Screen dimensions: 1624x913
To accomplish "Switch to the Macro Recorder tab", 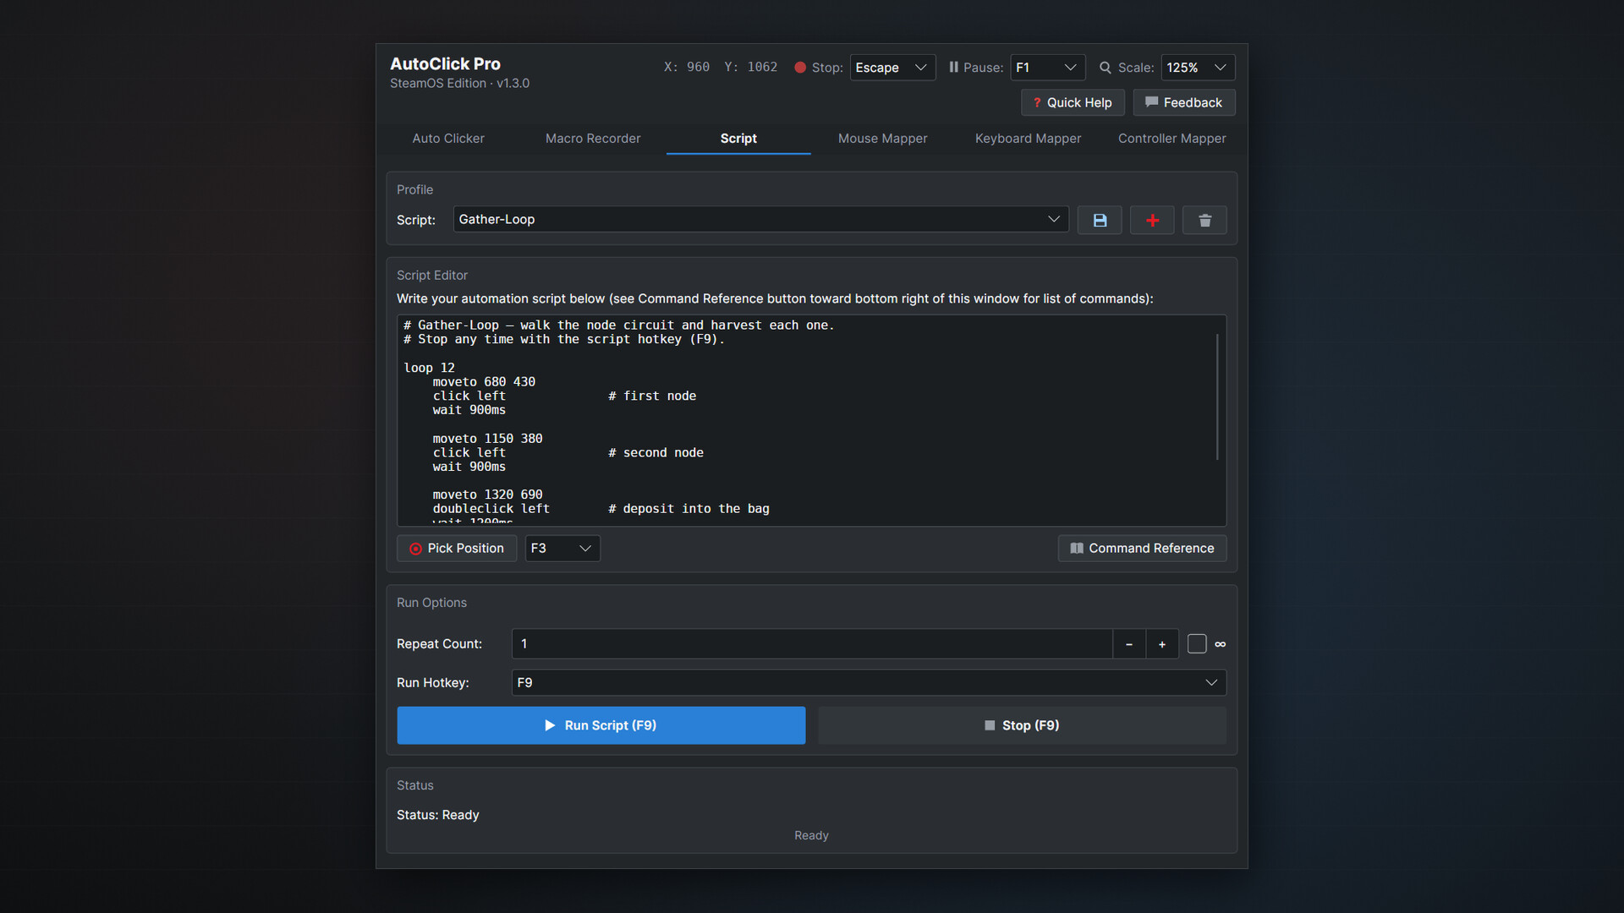I will click(593, 138).
